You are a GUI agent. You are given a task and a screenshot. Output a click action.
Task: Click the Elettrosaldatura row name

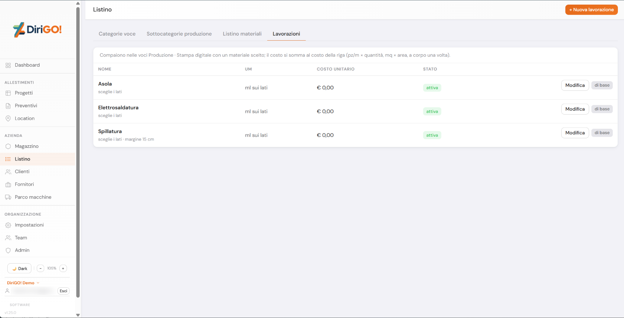(x=118, y=108)
